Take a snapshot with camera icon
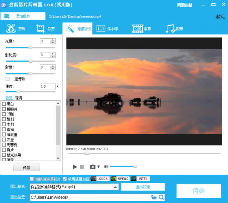The height and width of the screenshot is (203, 228). pos(92,167)
